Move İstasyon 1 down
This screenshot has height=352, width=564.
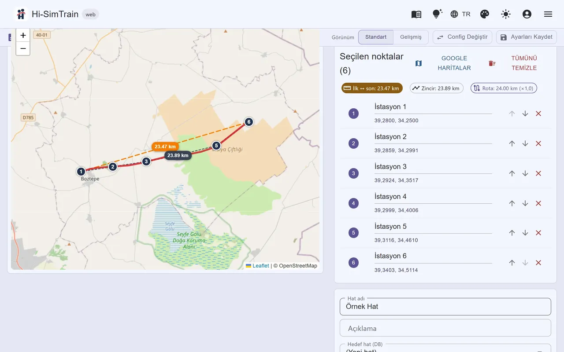525,114
